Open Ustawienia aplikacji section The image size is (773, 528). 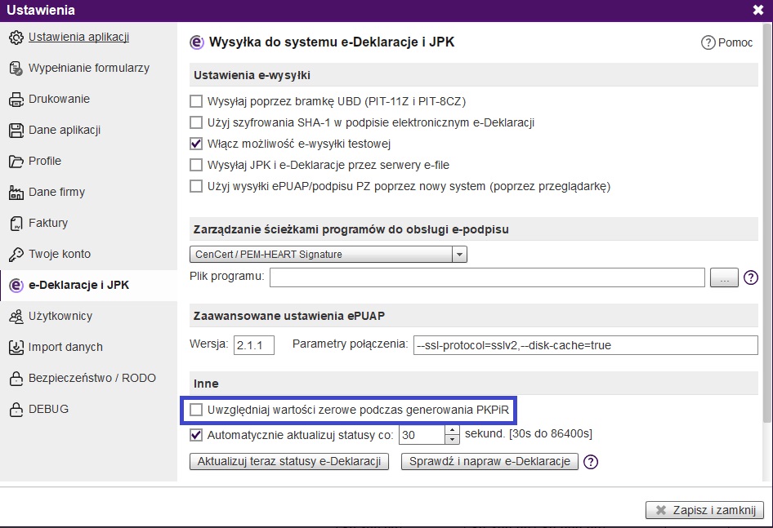pos(79,38)
